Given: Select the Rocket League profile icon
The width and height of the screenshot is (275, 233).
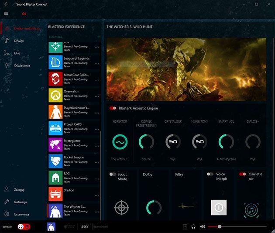Looking at the screenshot, I should coord(55,161).
